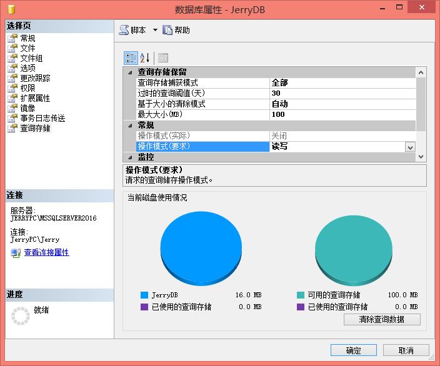440x366 pixels.
Task: Click the property pages icon
Action: click(162, 58)
